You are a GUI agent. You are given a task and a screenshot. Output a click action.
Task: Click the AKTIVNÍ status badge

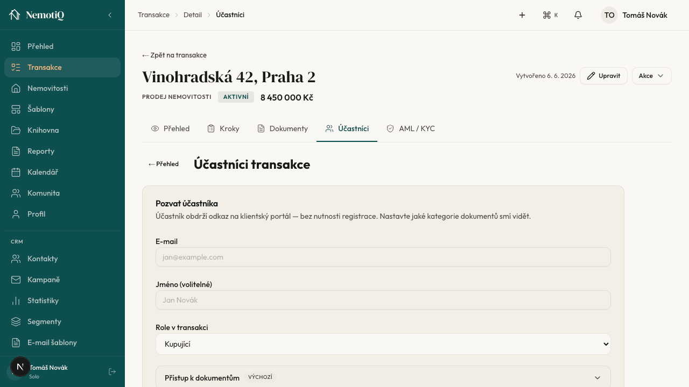(236, 97)
